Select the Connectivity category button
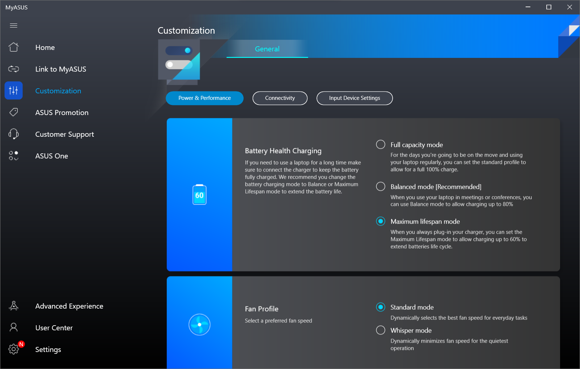The width and height of the screenshot is (580, 369). pos(280,98)
